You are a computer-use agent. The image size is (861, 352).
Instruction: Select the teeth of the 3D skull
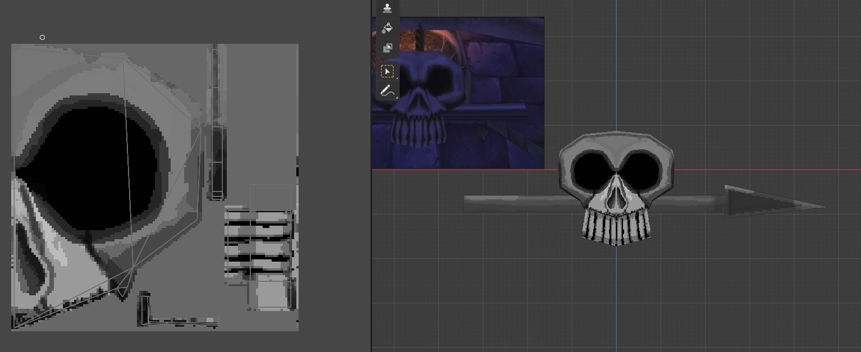coord(616,227)
